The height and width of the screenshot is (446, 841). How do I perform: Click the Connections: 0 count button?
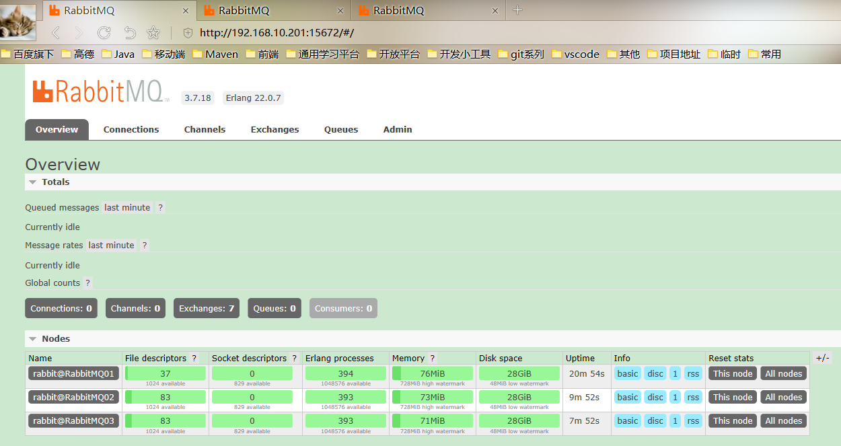point(61,309)
